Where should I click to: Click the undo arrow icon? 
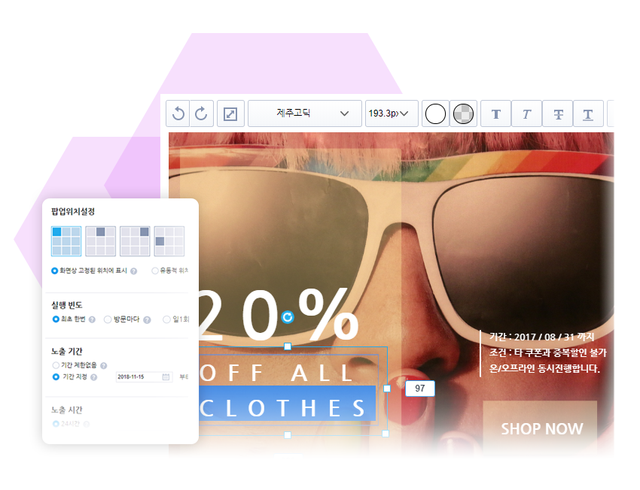178,113
